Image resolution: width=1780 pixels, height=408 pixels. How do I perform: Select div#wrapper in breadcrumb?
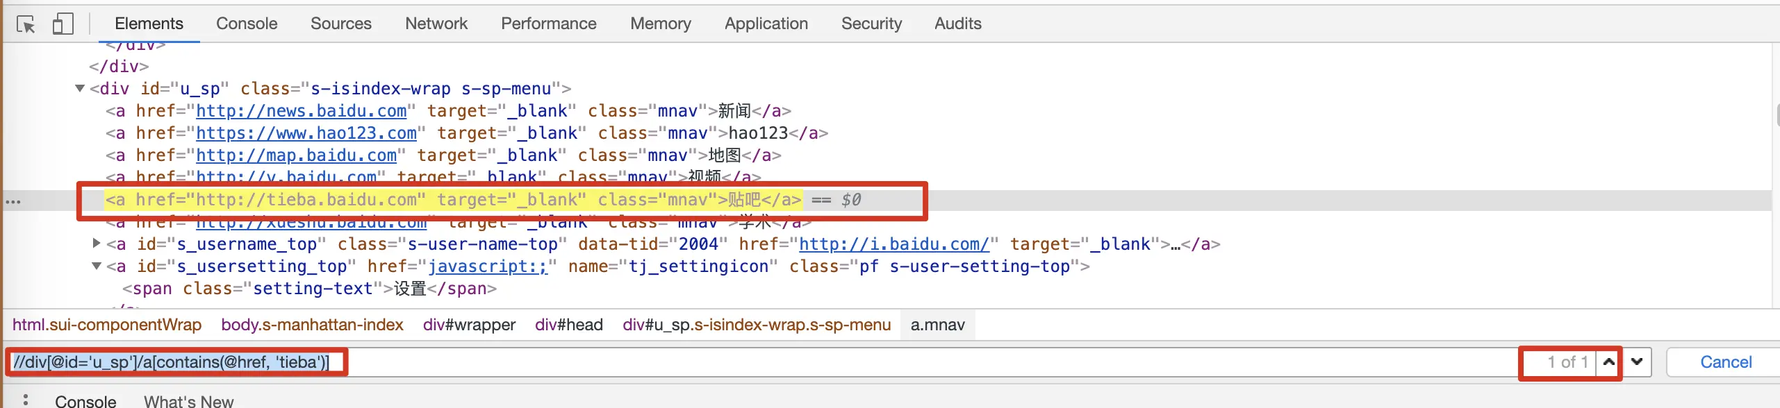click(x=469, y=325)
